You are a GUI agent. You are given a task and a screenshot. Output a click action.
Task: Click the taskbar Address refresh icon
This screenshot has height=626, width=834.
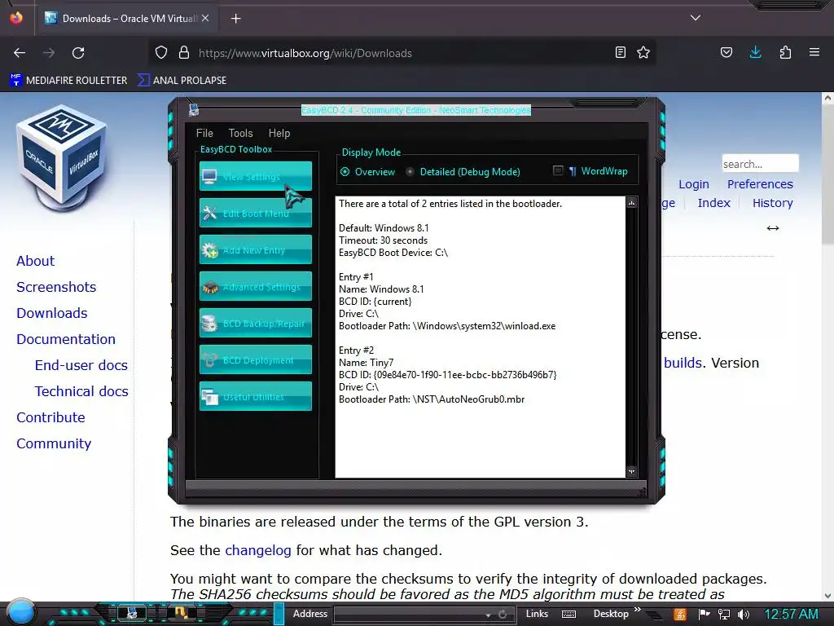click(503, 615)
